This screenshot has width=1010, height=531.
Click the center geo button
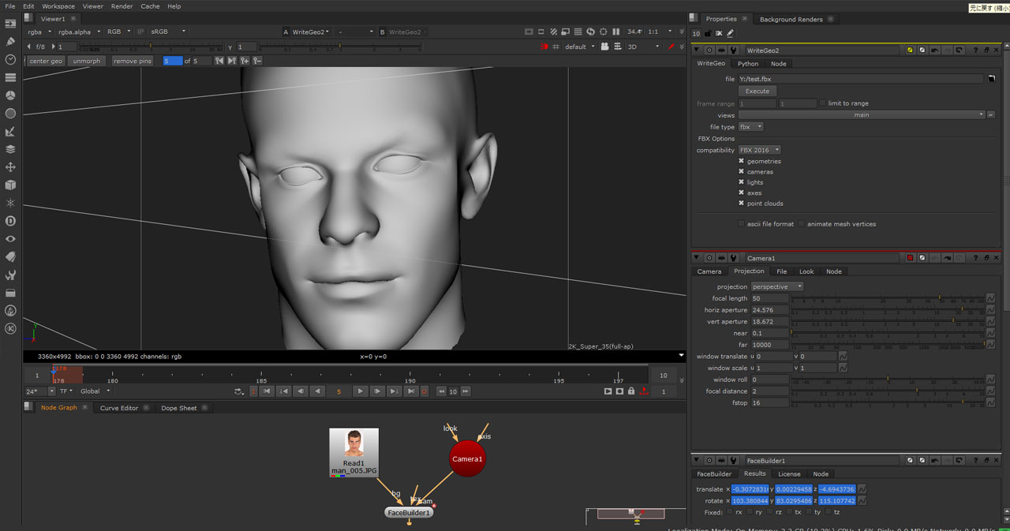[x=46, y=61]
